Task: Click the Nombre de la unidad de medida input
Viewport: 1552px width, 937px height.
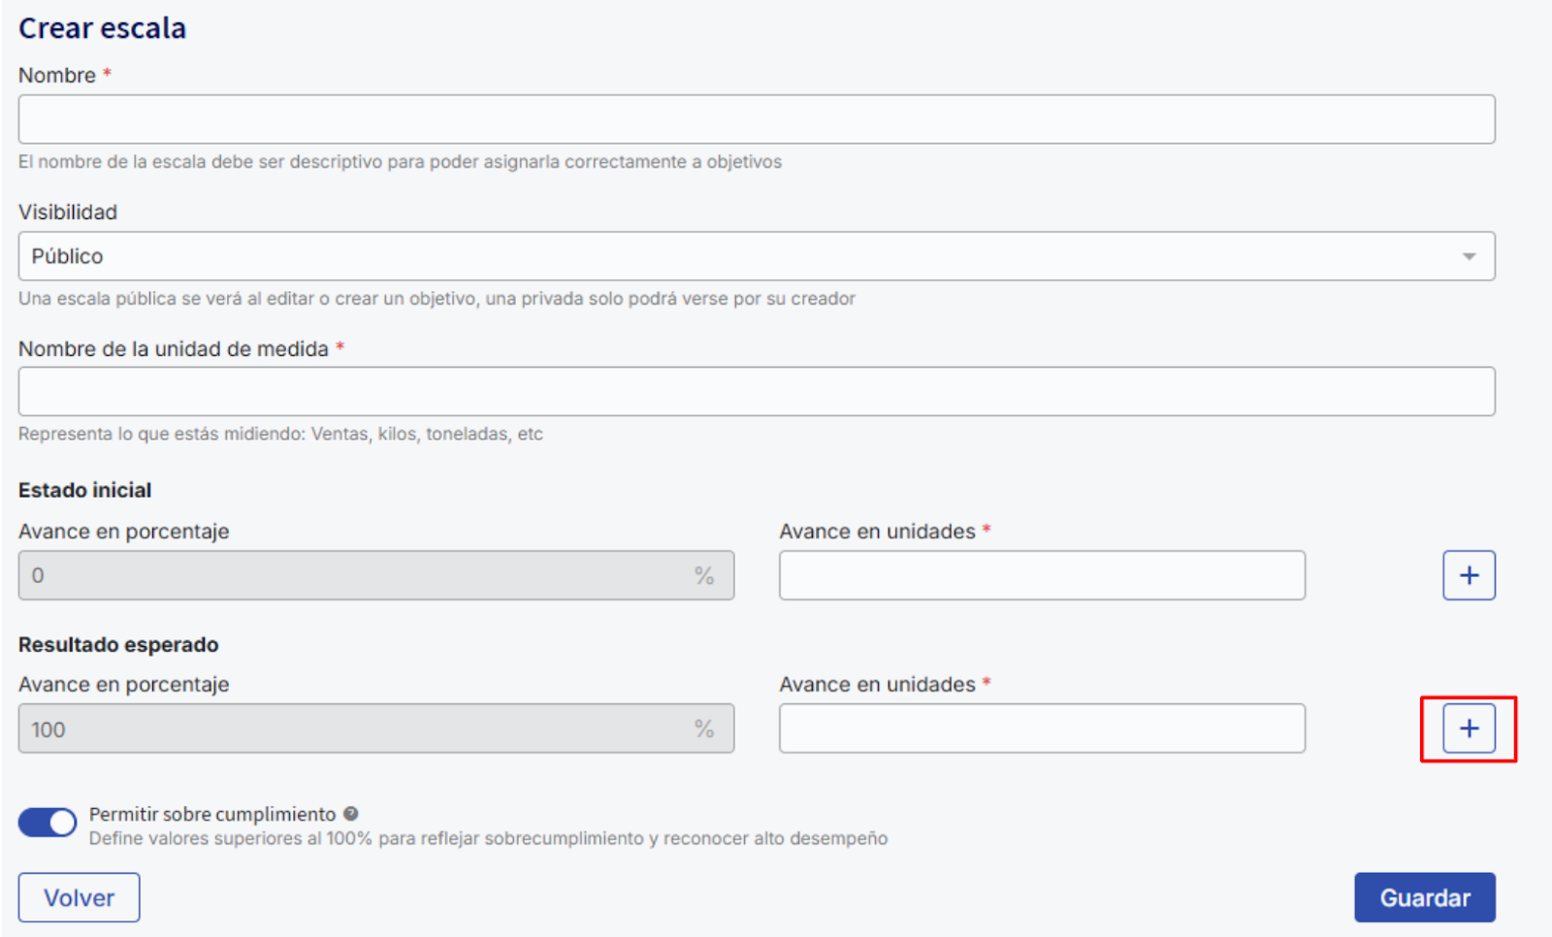Action: pos(757,392)
